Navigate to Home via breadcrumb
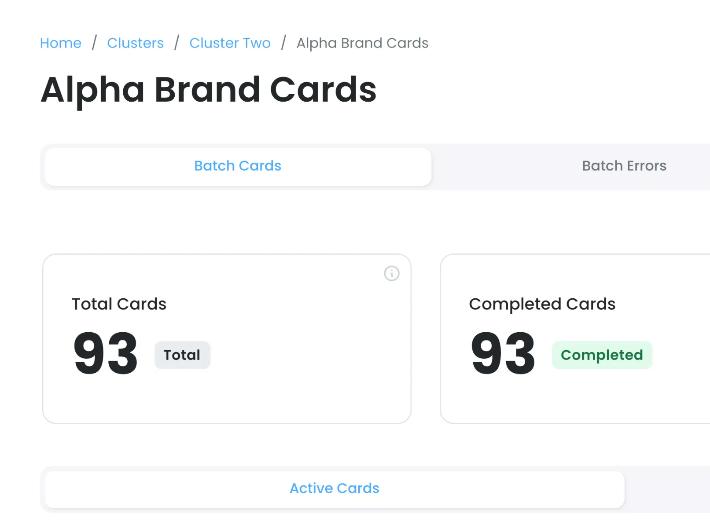Image resolution: width=710 pixels, height=532 pixels. click(x=60, y=43)
